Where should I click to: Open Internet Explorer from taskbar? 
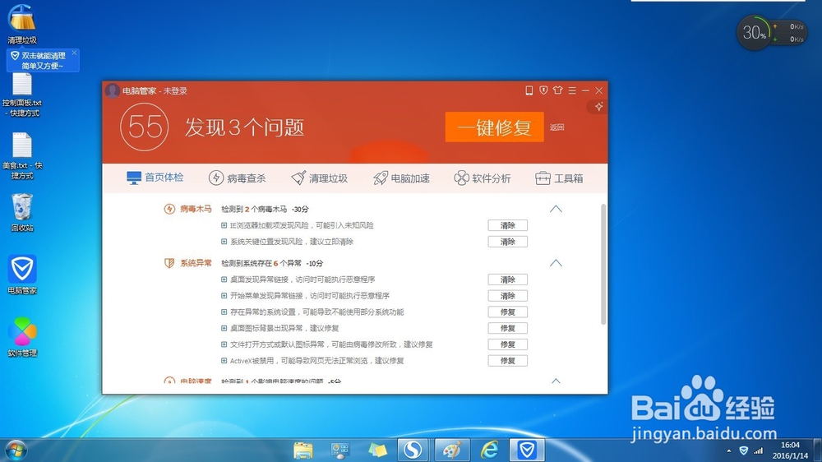pos(490,450)
